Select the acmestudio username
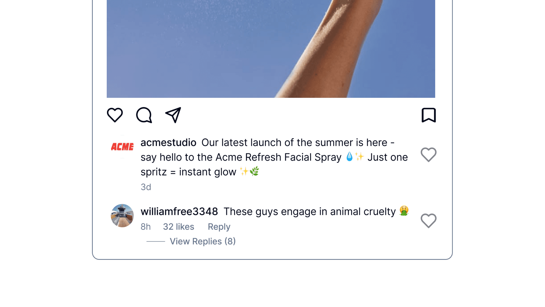This screenshot has width=545, height=307. [169, 142]
